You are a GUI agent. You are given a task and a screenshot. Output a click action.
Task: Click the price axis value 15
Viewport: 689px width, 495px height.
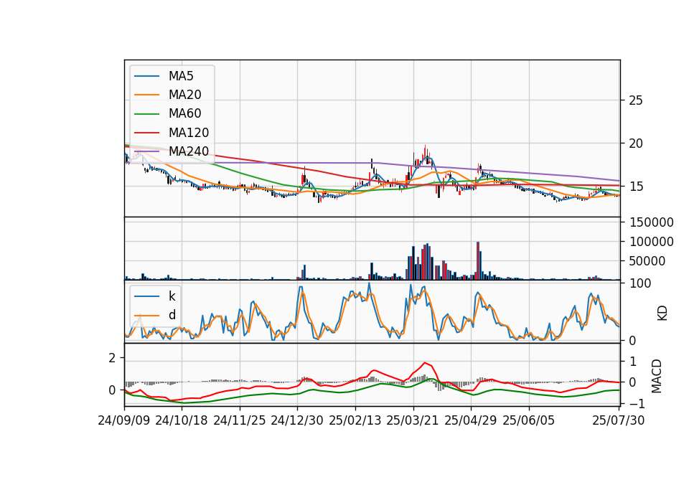point(636,187)
